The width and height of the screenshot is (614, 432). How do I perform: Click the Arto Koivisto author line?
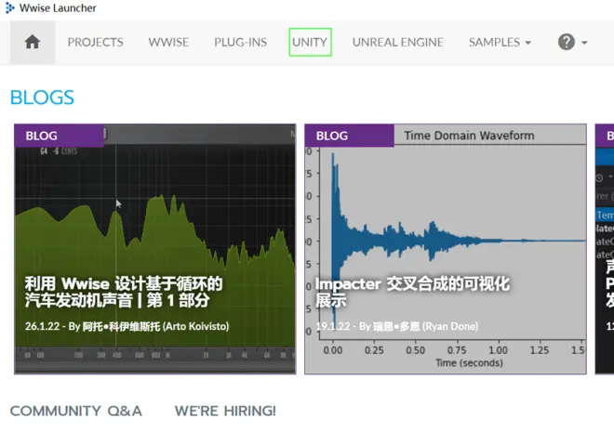point(127,326)
